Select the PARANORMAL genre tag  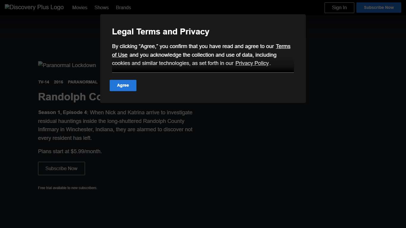[x=83, y=82]
